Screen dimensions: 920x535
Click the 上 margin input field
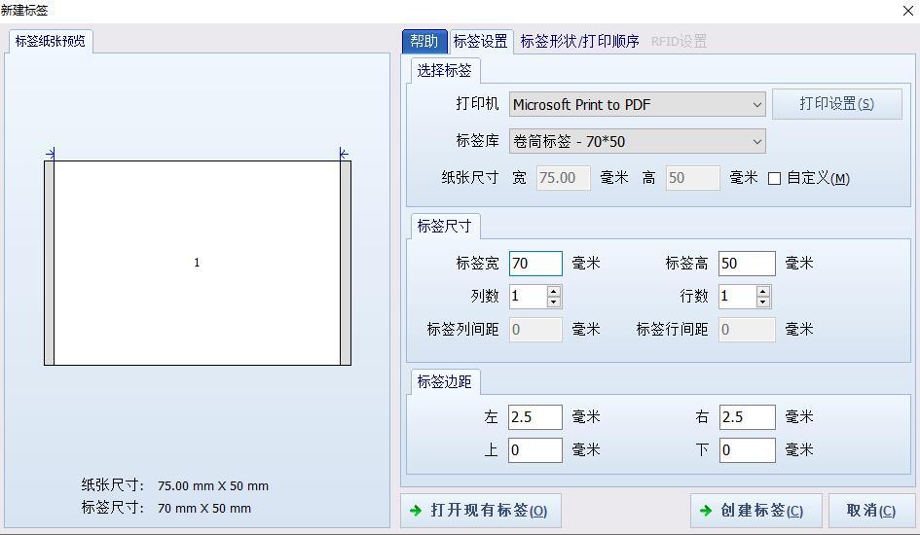click(535, 450)
